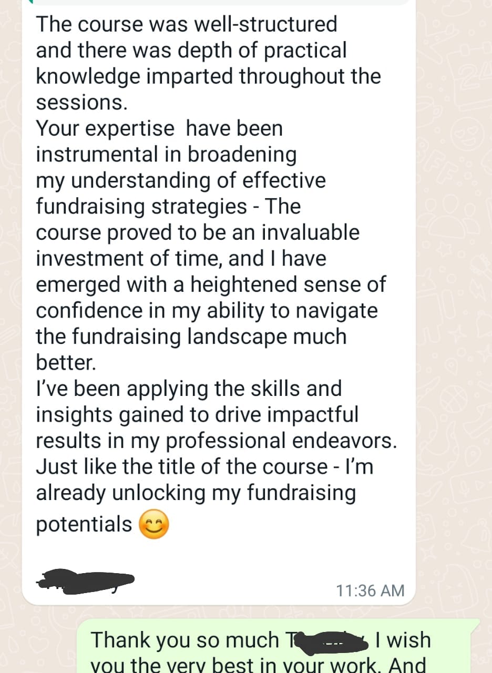The width and height of the screenshot is (492, 673).
Task: Tap the line "I've been applying the skills and"
Action: tap(189, 389)
